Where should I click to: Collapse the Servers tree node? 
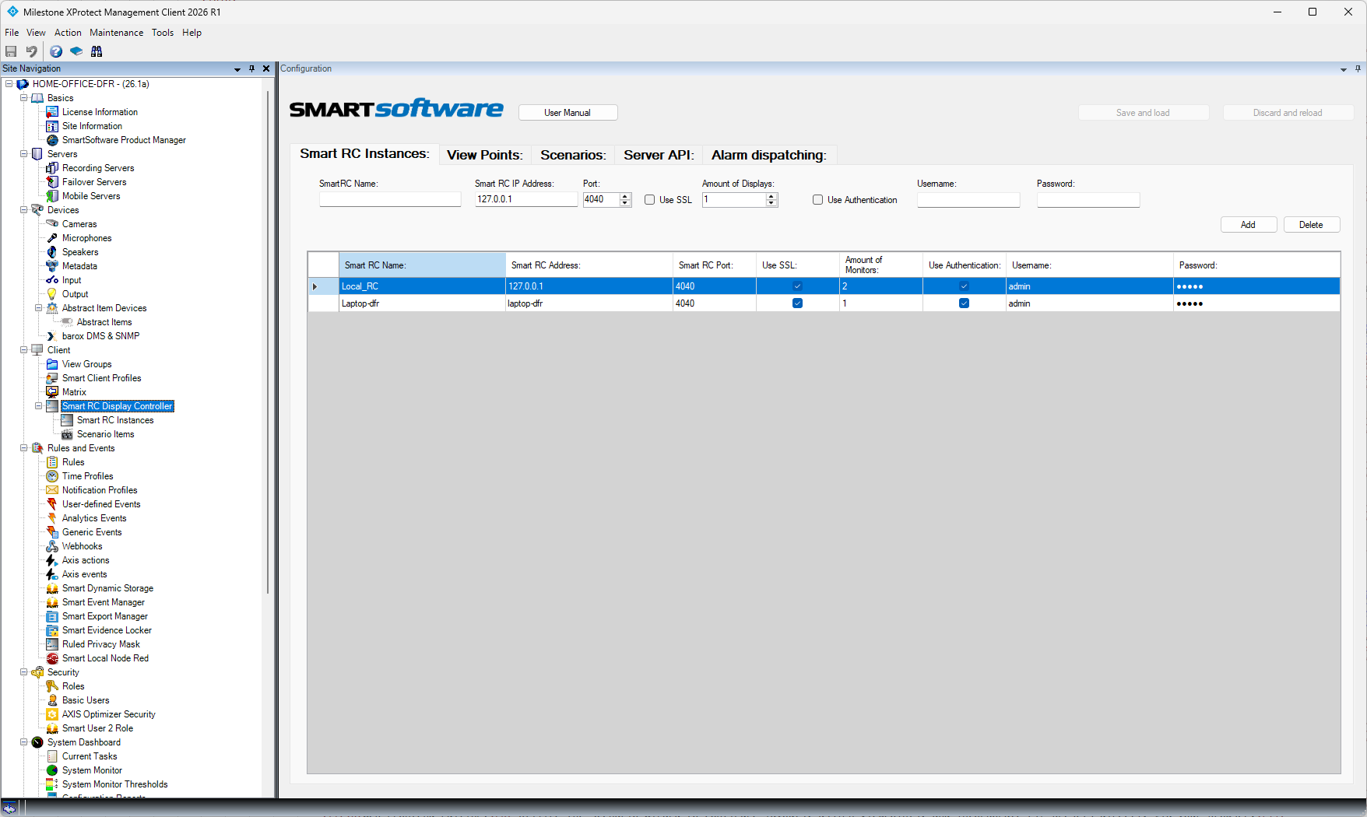click(x=23, y=154)
